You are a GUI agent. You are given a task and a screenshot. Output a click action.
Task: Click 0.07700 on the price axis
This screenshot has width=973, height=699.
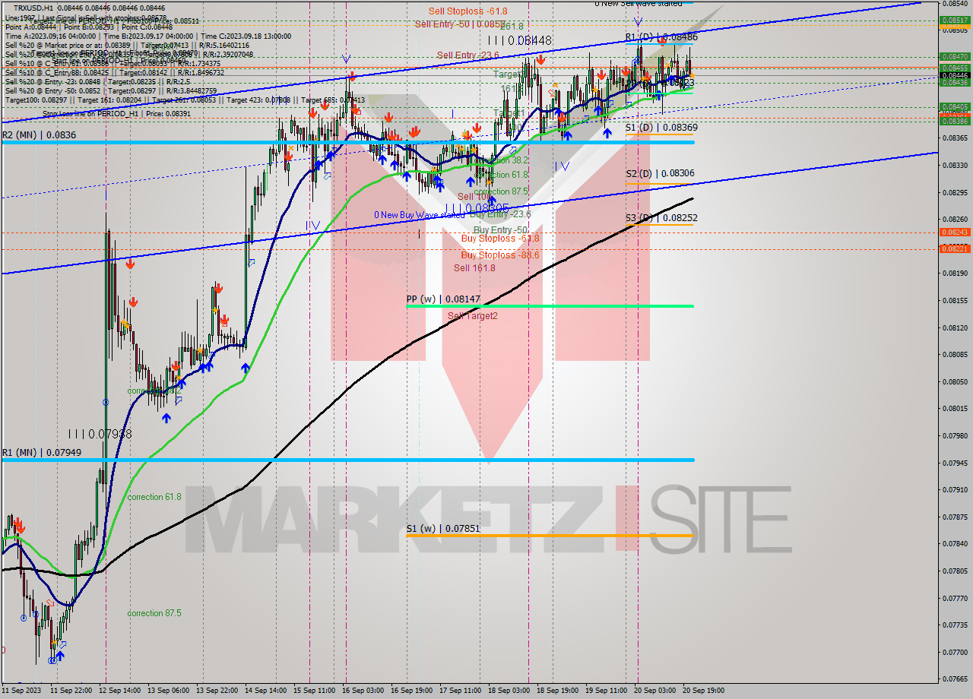pyautogui.click(x=955, y=652)
